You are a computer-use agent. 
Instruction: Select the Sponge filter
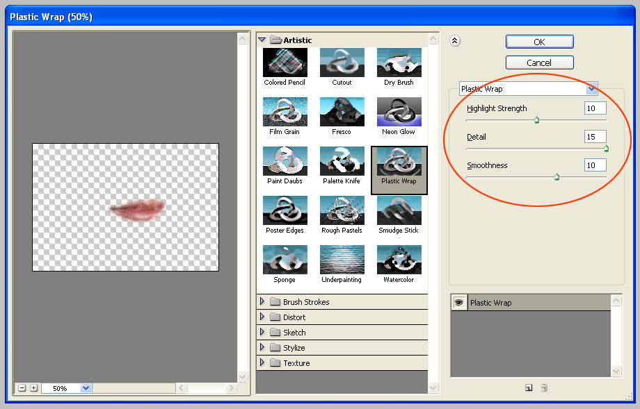(284, 261)
